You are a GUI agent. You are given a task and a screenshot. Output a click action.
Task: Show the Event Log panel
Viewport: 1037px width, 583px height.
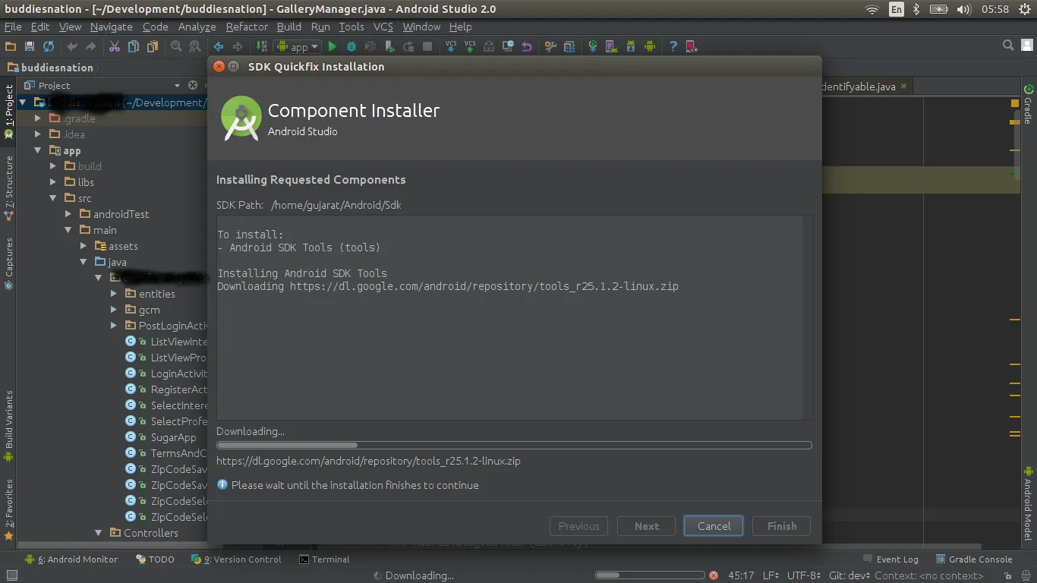(x=890, y=559)
